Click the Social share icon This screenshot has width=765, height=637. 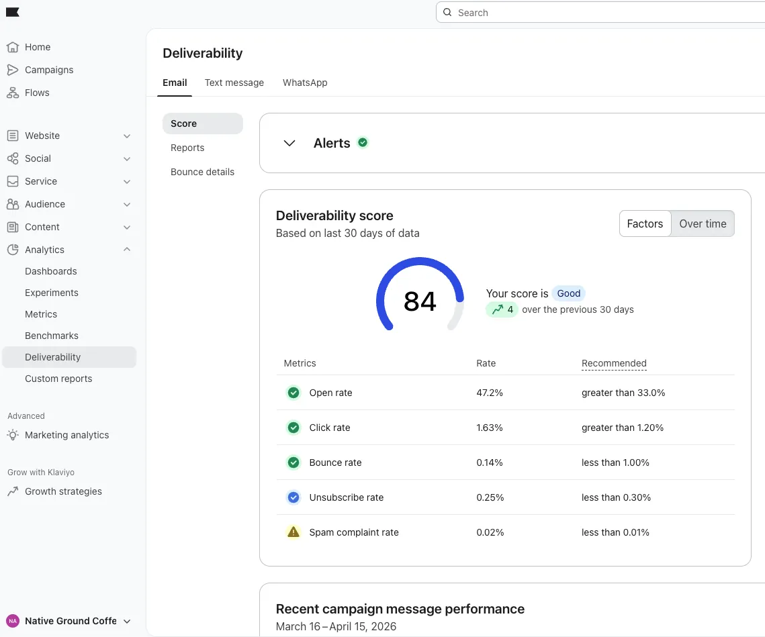(x=13, y=158)
